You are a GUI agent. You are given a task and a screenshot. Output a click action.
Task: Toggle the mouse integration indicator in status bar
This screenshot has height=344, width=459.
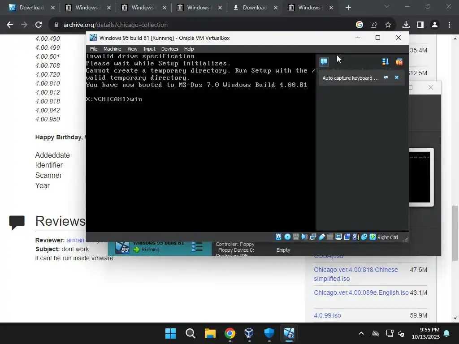[x=364, y=237]
